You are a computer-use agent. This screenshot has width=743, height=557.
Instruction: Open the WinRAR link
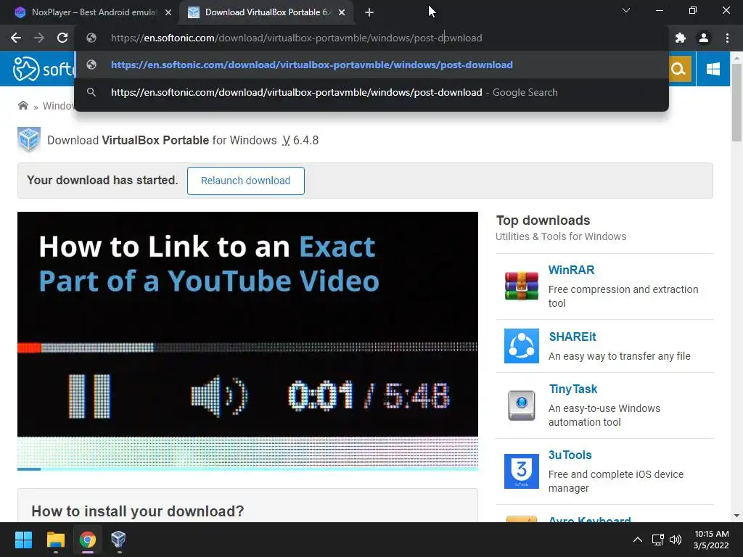tap(571, 270)
